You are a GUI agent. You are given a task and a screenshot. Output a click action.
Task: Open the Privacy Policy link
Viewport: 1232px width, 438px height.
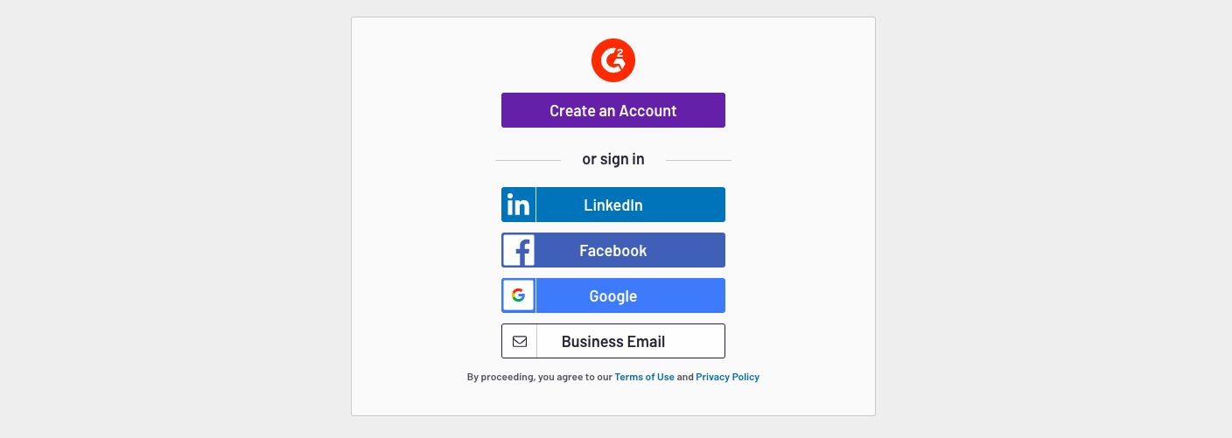tap(727, 377)
